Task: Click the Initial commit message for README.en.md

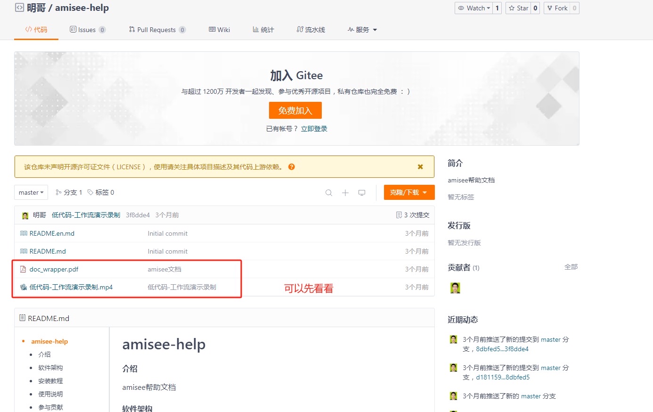Action: 168,233
